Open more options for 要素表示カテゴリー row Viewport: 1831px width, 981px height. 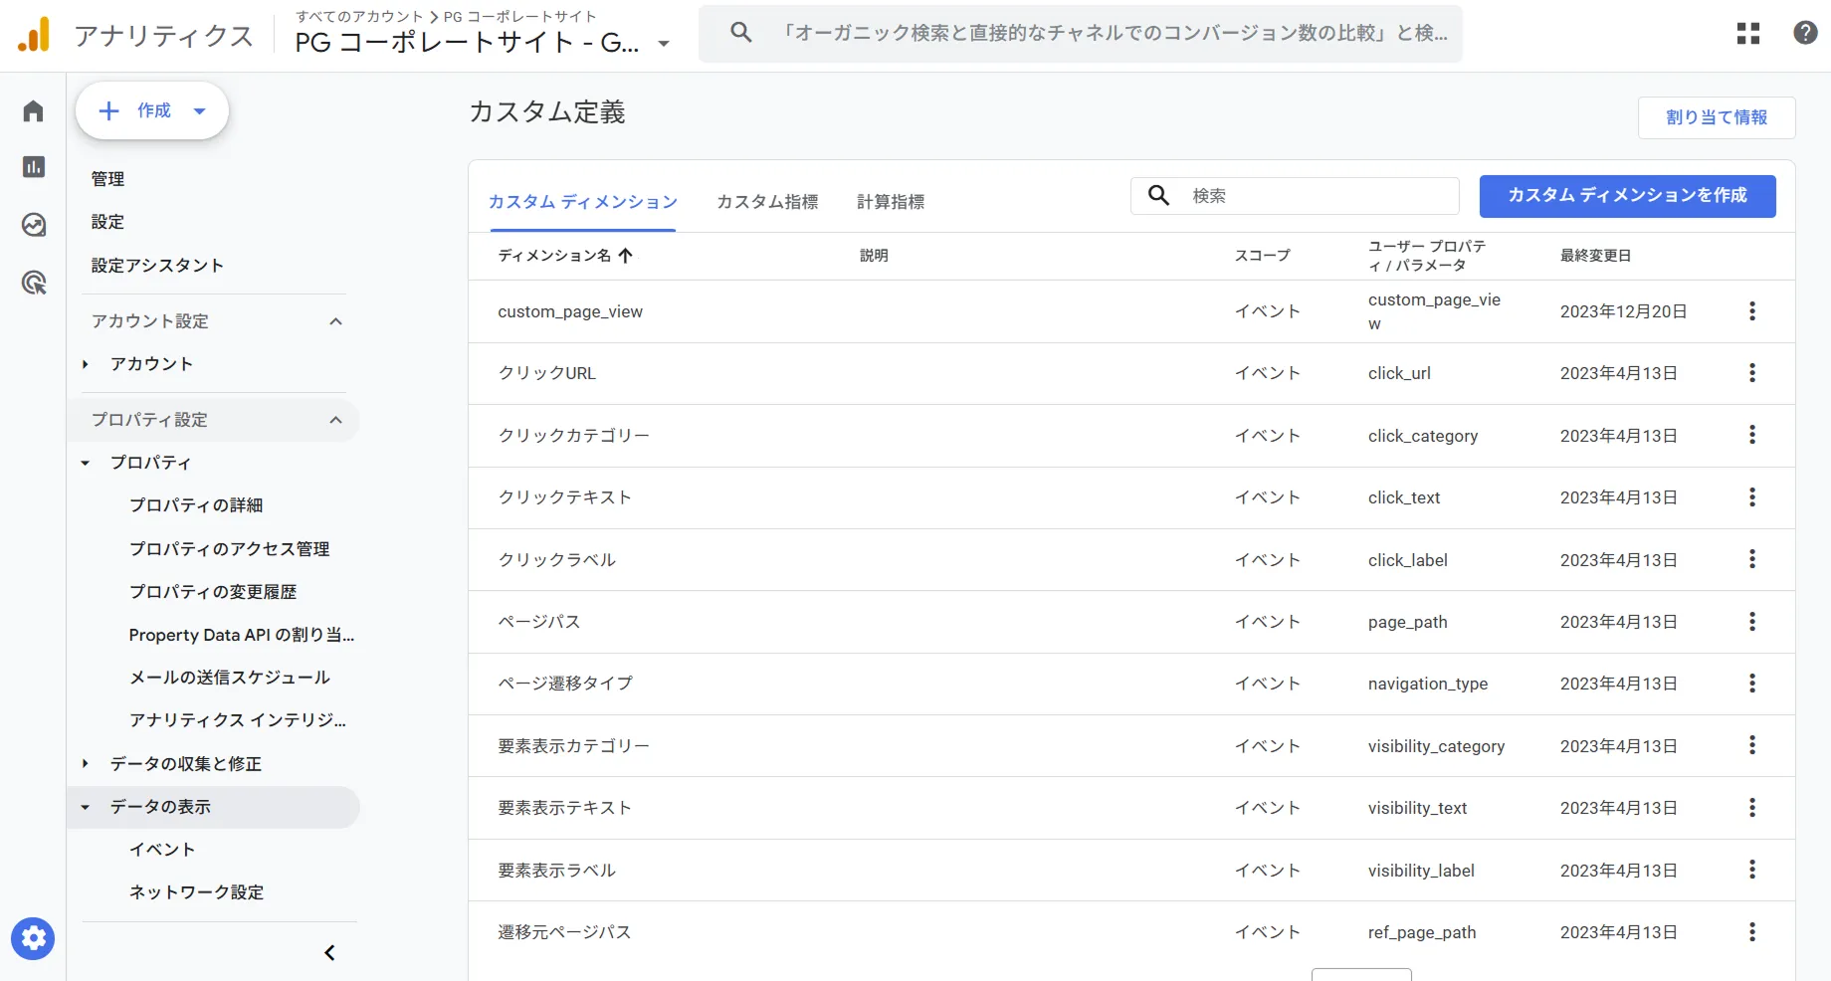pos(1752,745)
